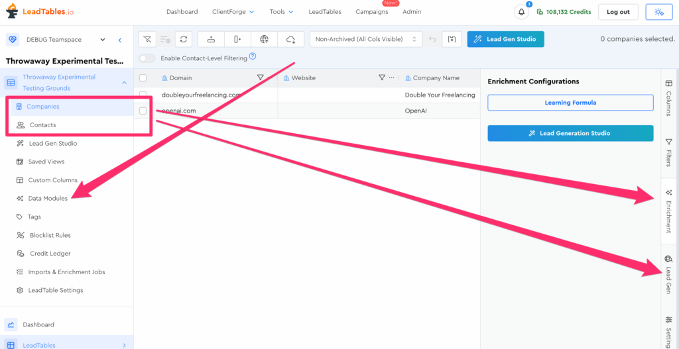Click the help icon beside Contact-Level Filtering
679x349 pixels.
click(x=253, y=58)
